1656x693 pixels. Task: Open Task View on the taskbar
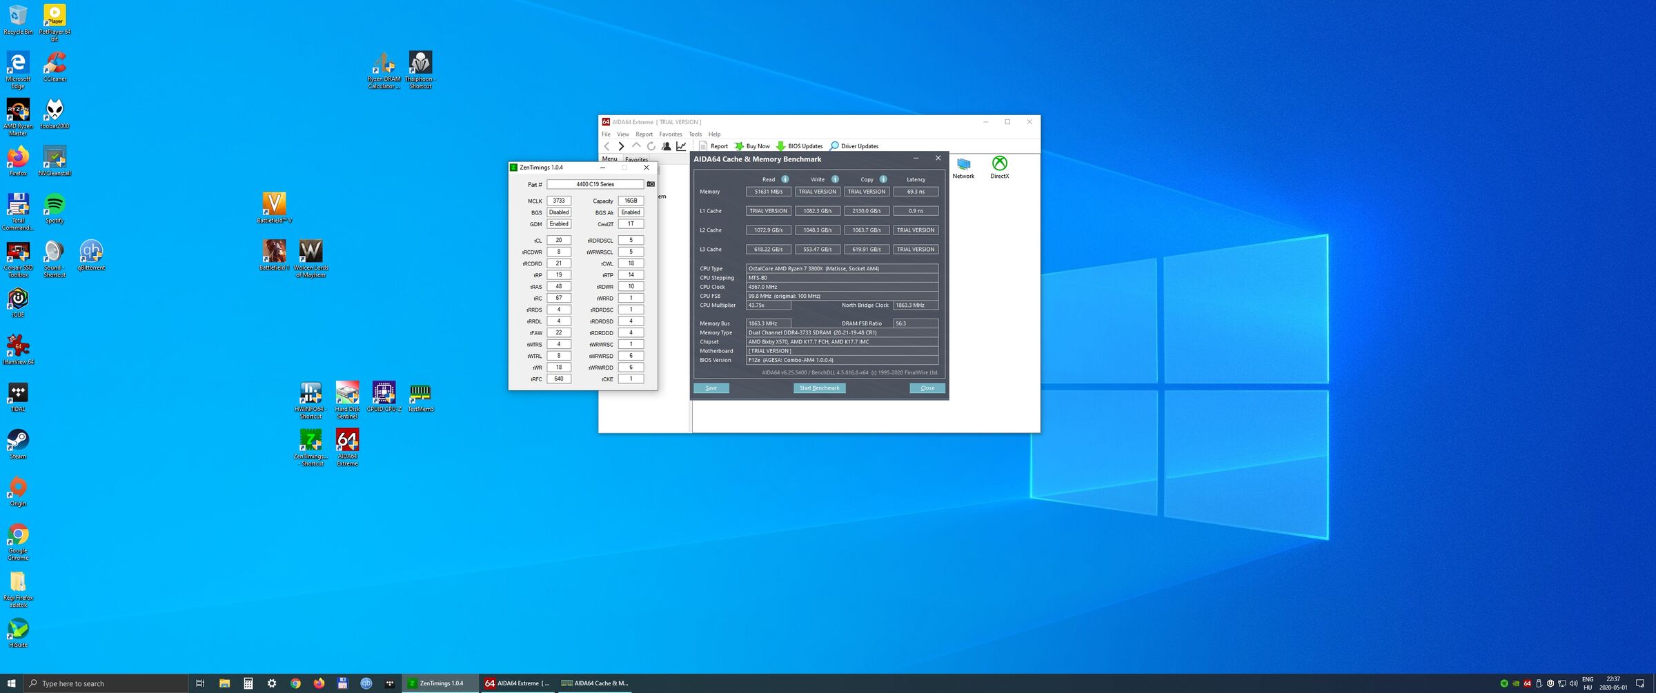click(x=200, y=683)
